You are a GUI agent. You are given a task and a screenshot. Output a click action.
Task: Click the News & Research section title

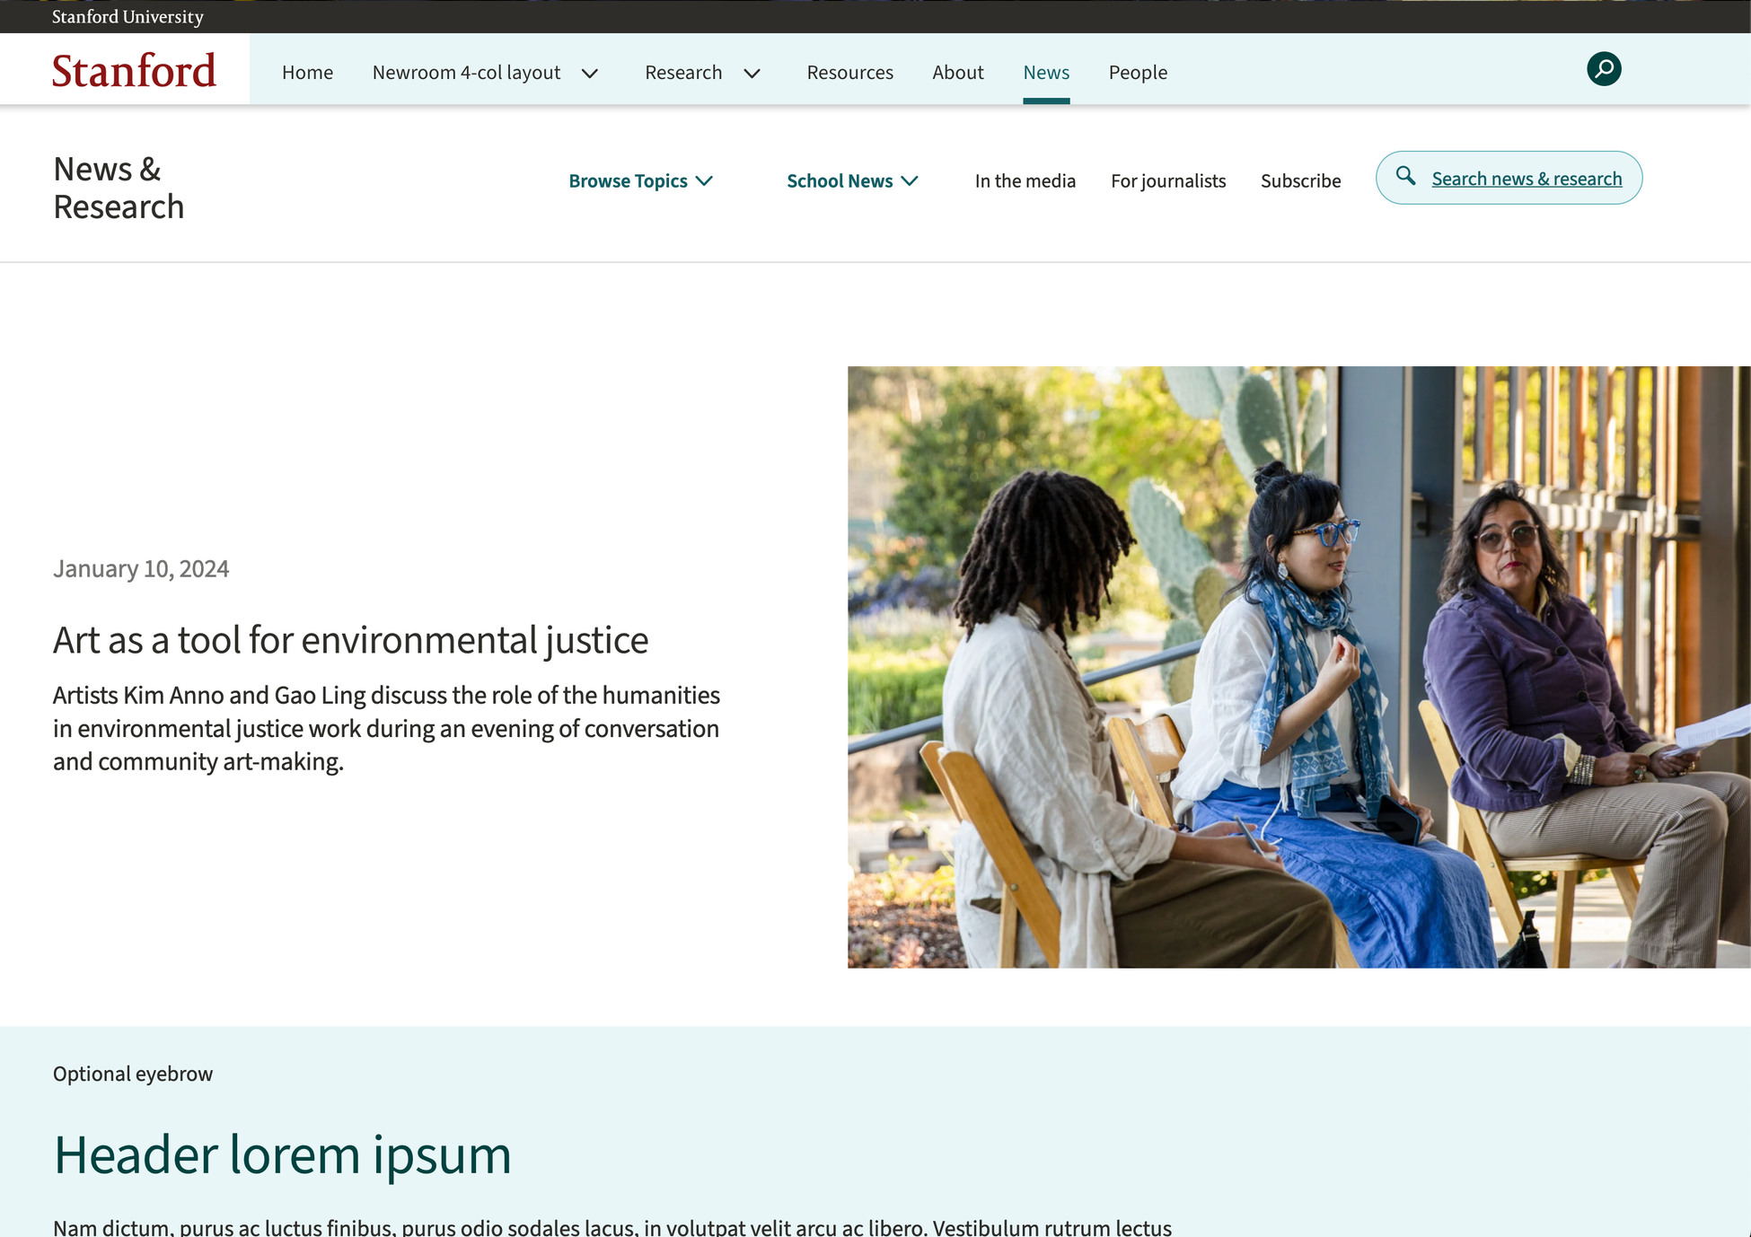click(119, 188)
